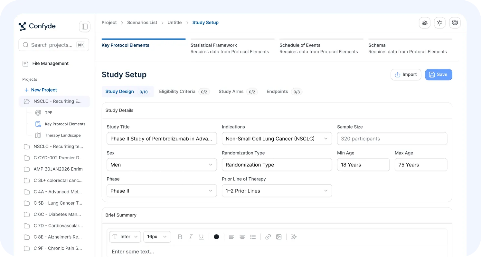
Task: Collapse the sidebar panel icon
Action: click(85, 27)
